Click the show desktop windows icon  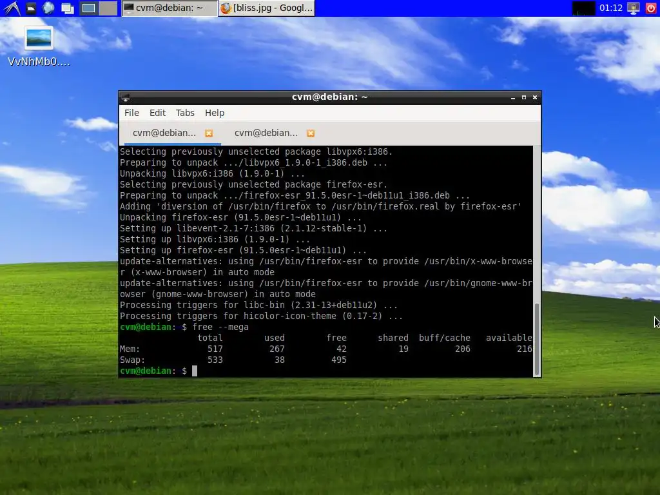coord(67,8)
